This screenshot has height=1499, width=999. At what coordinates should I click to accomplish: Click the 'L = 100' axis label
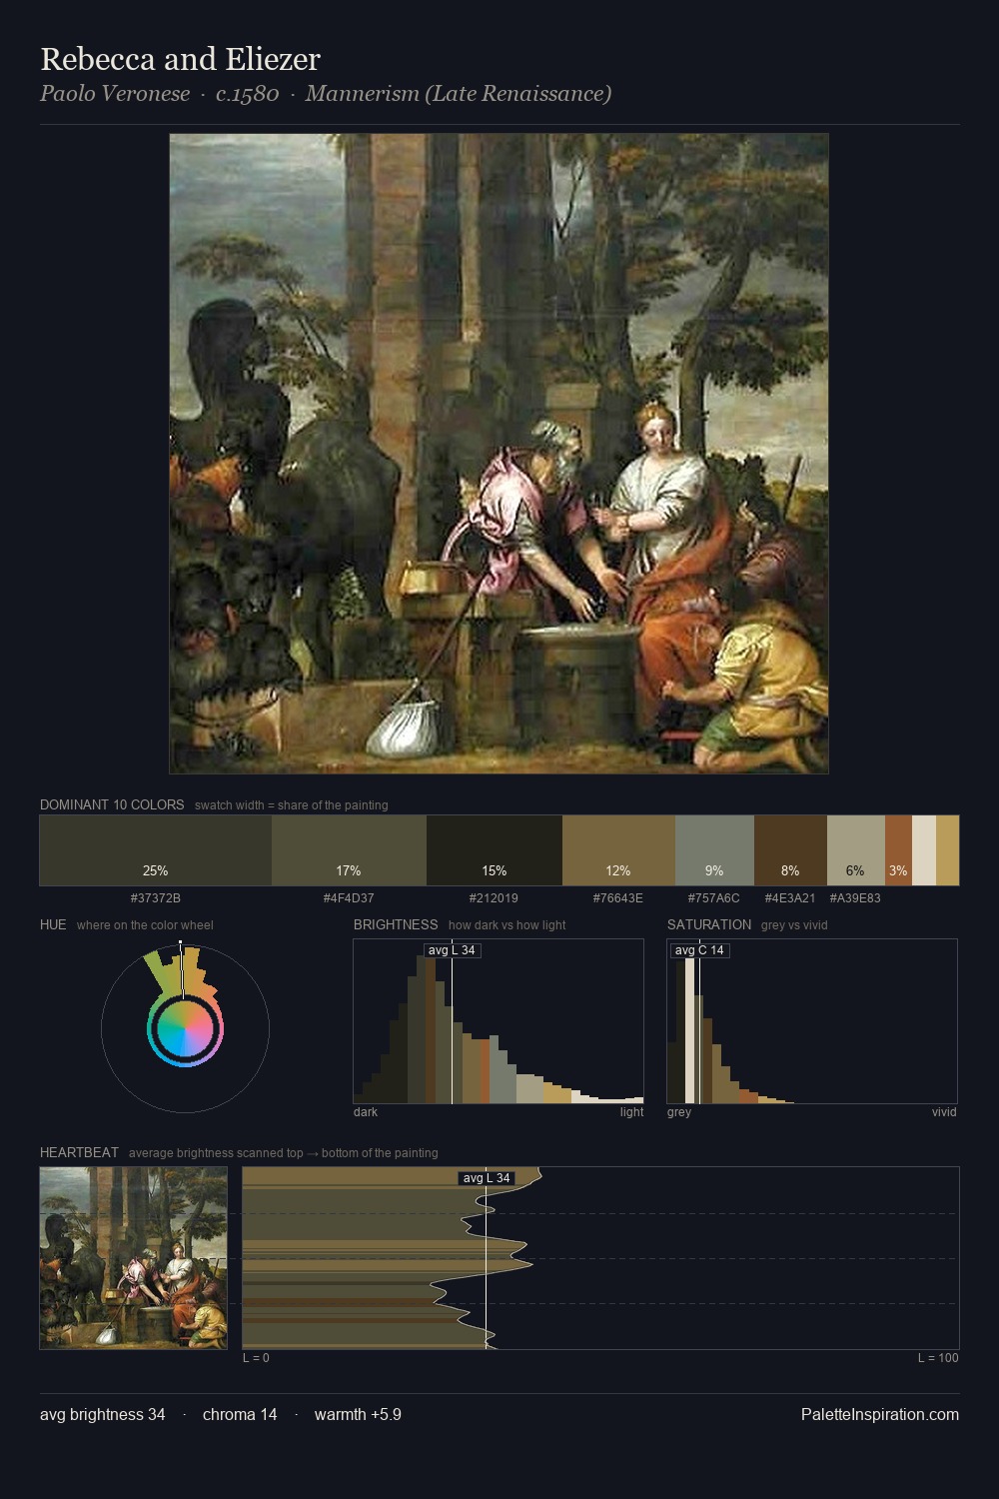click(938, 1357)
